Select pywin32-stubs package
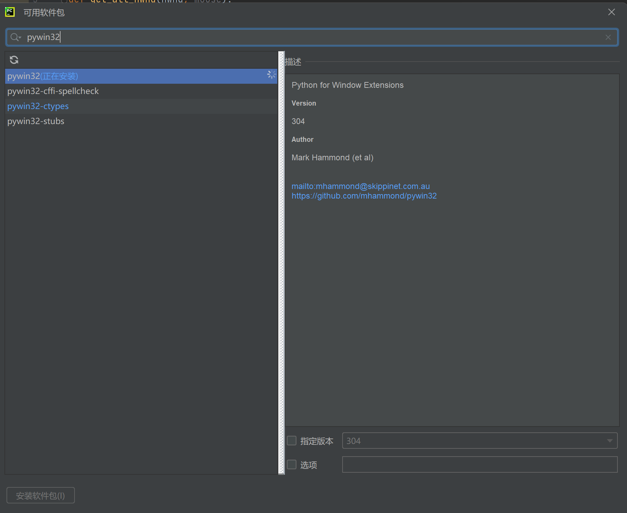The width and height of the screenshot is (627, 513). pos(141,121)
